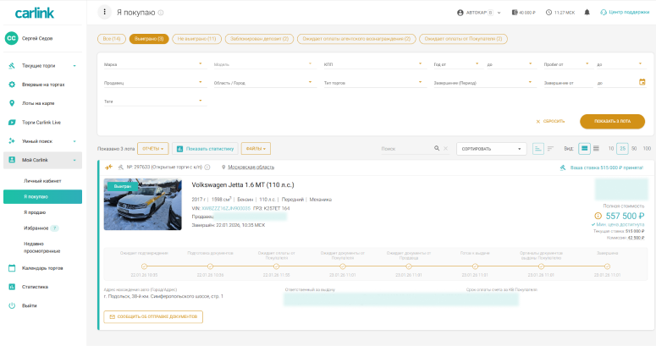Screen dimensions: 656x346
Task: Click the info icon next to lot number
Action: (x=207, y=168)
